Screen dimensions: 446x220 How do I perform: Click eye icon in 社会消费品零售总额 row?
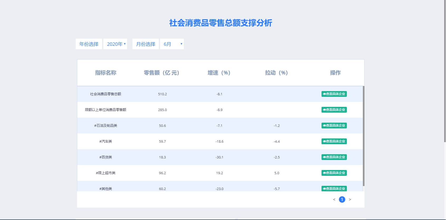tap(324, 94)
